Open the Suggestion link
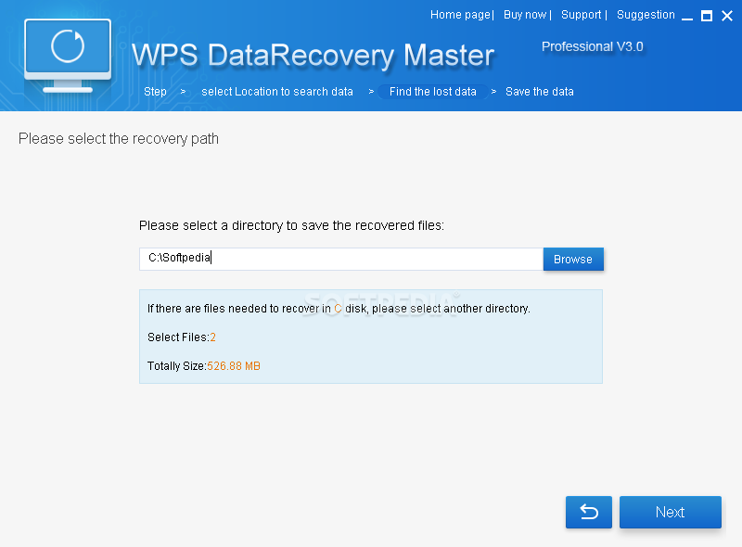Image resolution: width=742 pixels, height=547 pixels. point(646,15)
